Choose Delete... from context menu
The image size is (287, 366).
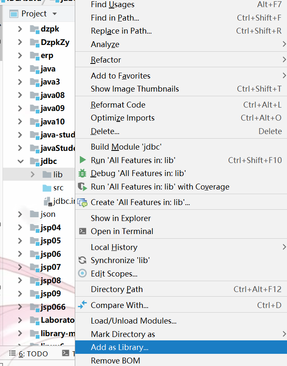click(x=181, y=131)
